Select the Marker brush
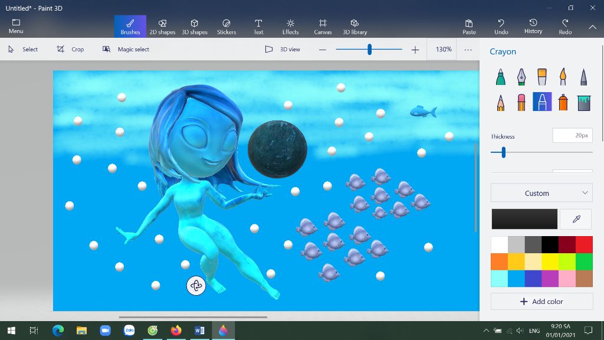604x340 pixels. [500, 77]
